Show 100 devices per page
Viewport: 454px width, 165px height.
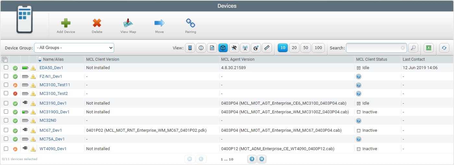318,48
